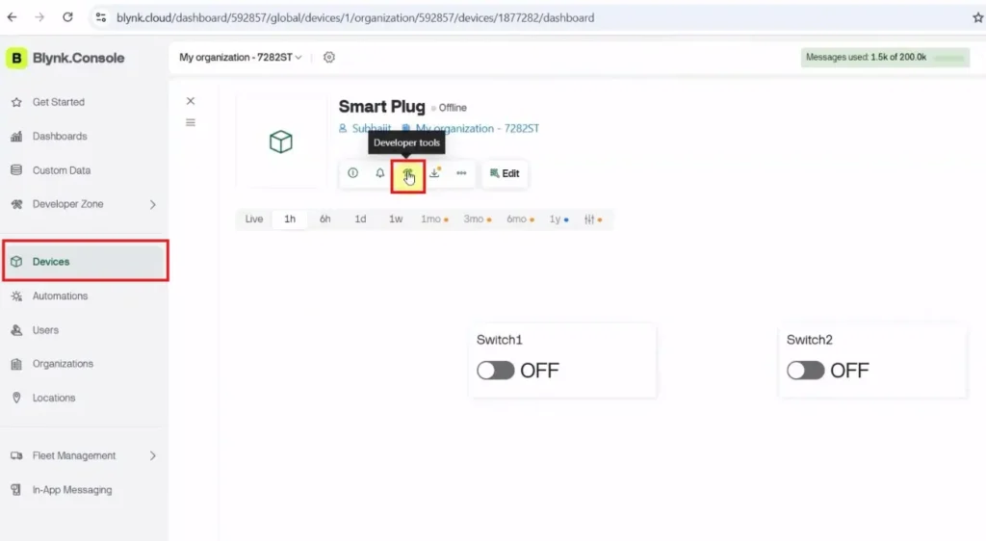
Task: Click the Smart Plug device title
Action: tap(381, 107)
